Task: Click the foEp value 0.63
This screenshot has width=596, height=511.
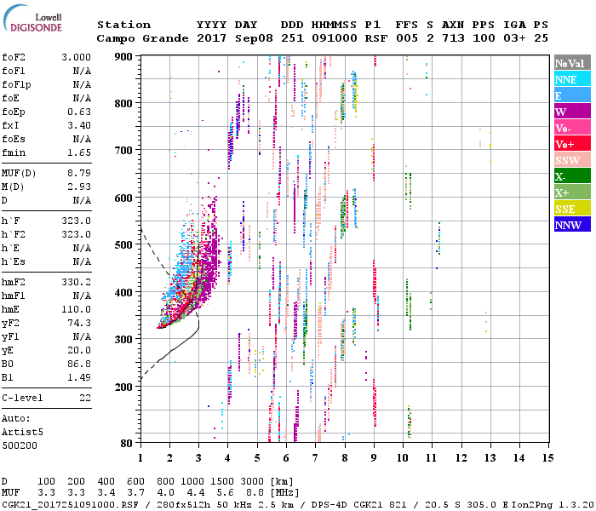Action: pos(79,112)
